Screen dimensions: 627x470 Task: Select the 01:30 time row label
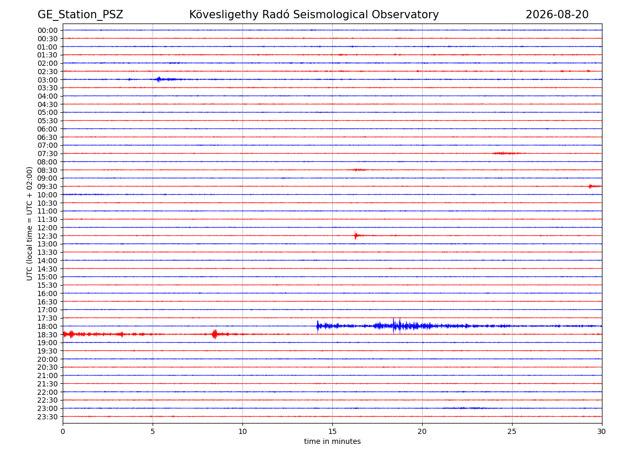tap(48, 55)
